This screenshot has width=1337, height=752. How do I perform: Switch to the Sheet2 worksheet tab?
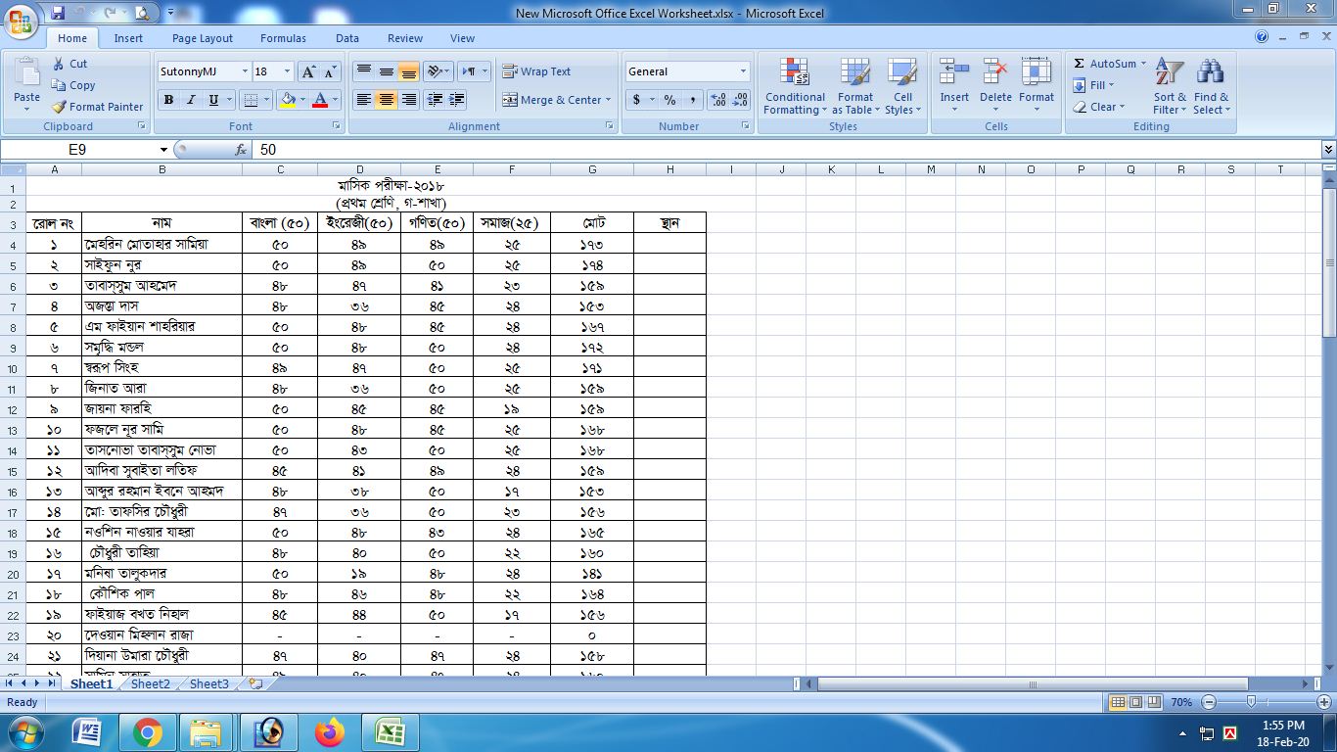[x=151, y=683]
